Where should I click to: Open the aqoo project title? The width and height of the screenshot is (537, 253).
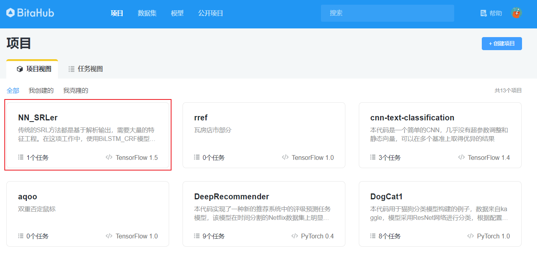tap(28, 197)
